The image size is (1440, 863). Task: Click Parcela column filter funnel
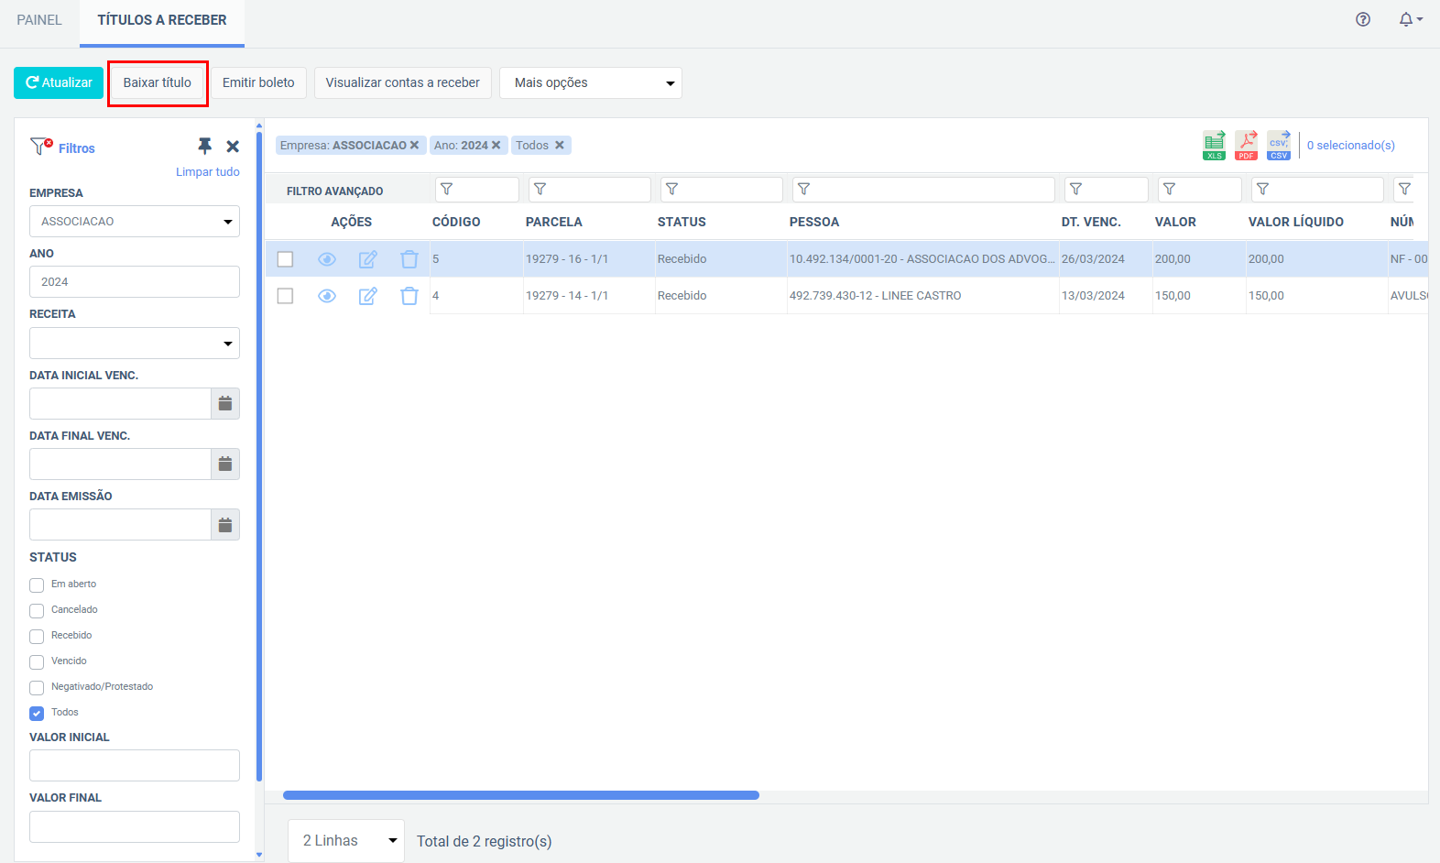pos(540,189)
